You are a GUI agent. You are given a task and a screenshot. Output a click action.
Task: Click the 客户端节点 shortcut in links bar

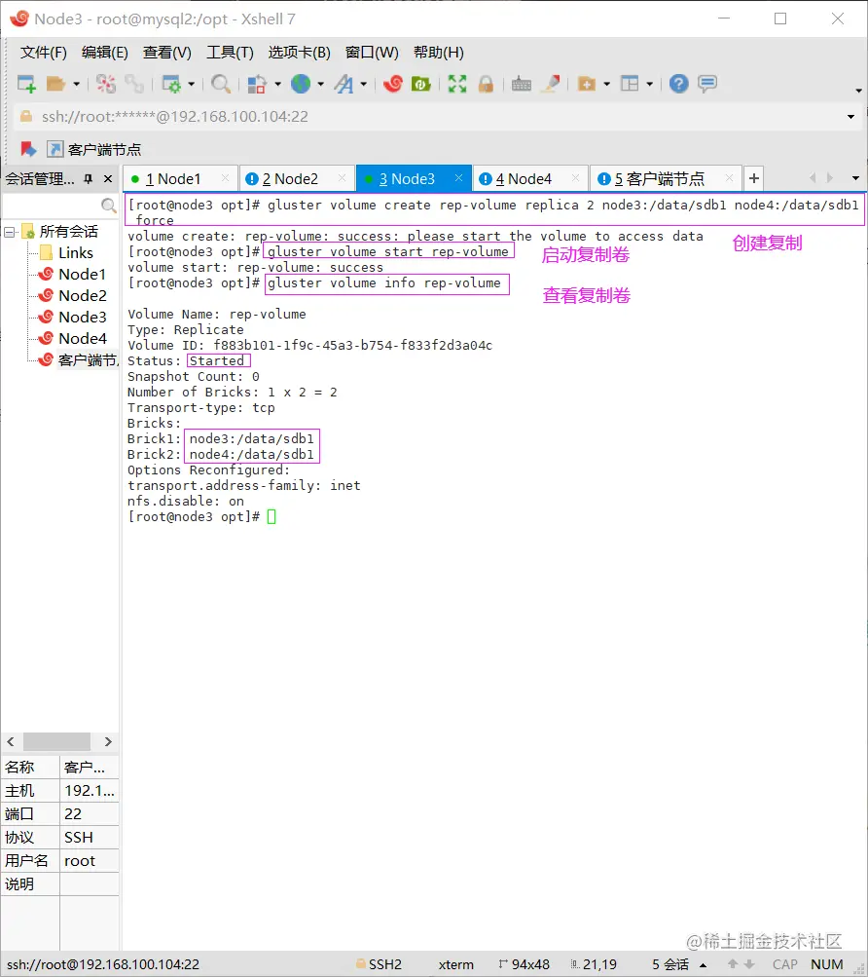(94, 150)
